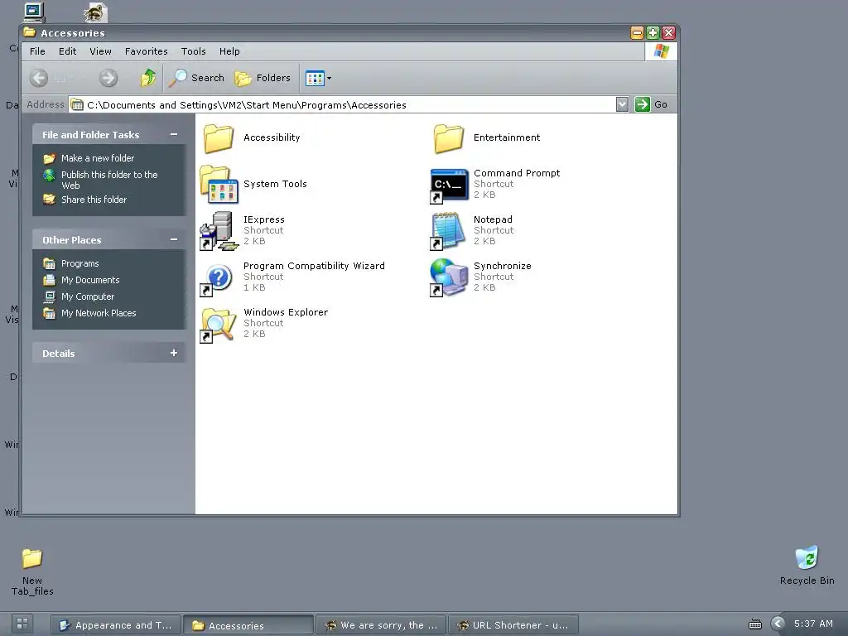
Task: Click the keyboard icon in system tray
Action: point(755,624)
